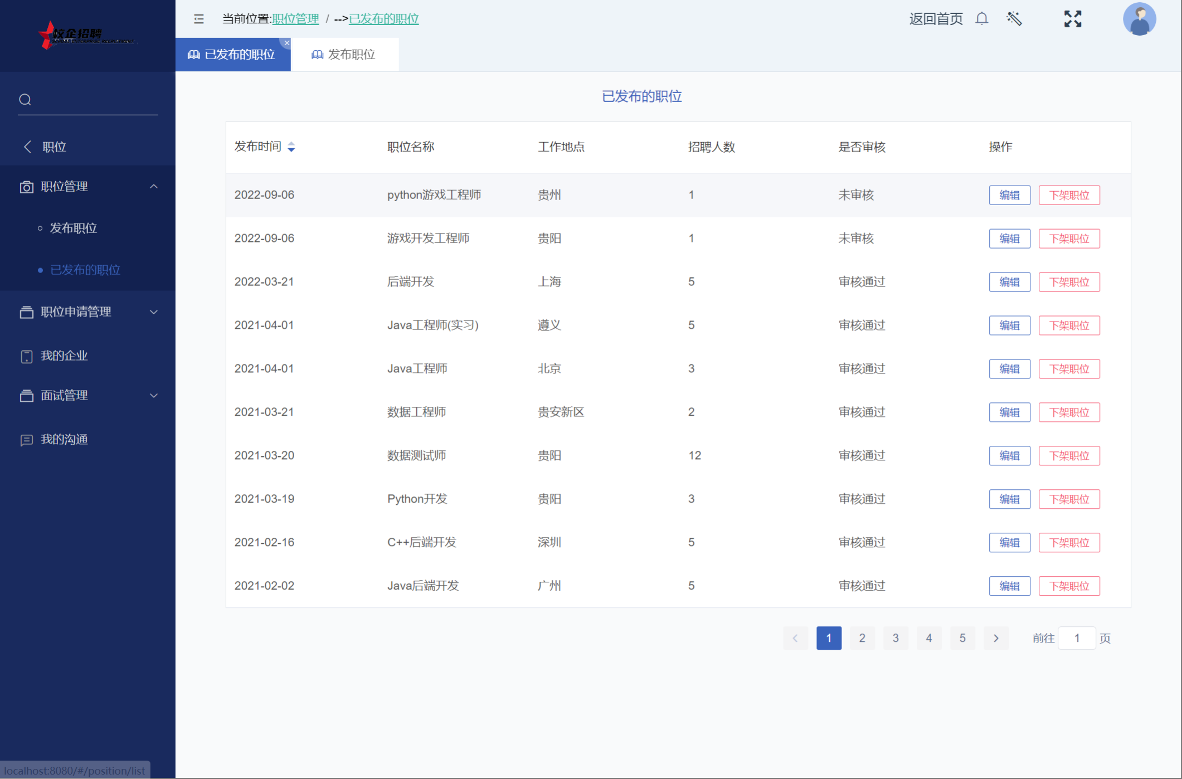Toggle fullscreen mode icon

[x=1072, y=19]
